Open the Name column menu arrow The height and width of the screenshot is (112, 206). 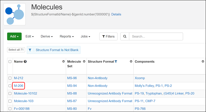[63, 61]
